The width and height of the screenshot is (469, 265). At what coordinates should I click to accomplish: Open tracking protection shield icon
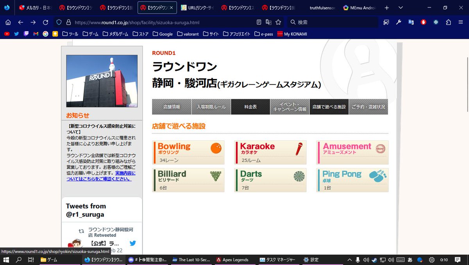tap(59, 22)
